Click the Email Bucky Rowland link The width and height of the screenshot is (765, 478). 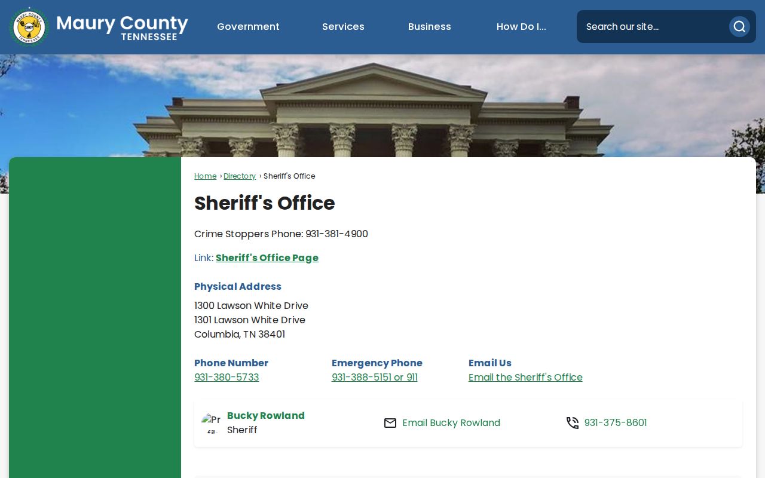pos(451,423)
